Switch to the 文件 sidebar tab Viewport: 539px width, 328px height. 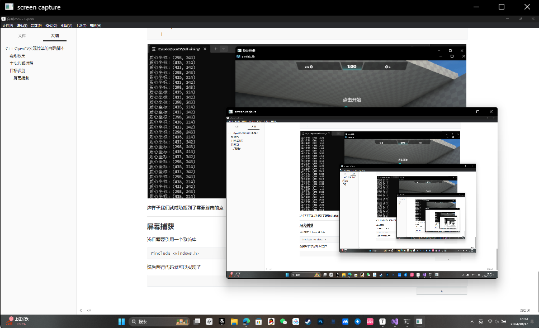point(21,36)
